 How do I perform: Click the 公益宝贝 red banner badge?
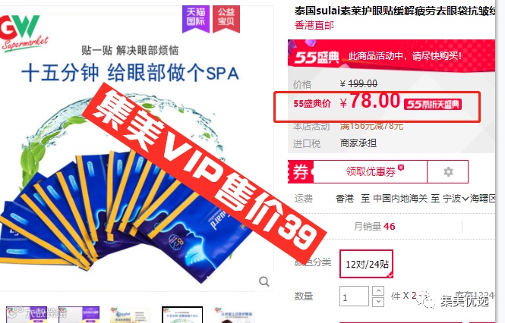pos(226,19)
